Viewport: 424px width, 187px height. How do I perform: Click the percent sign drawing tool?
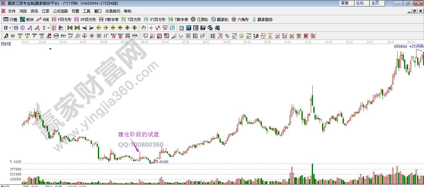[227, 36]
